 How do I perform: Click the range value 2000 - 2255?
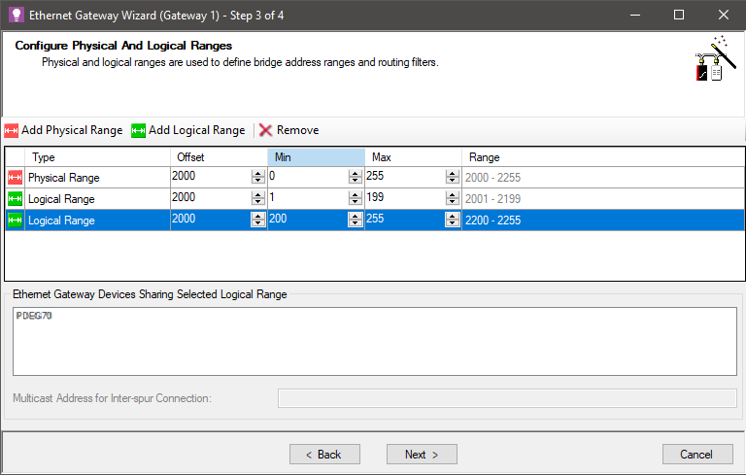coord(492,178)
